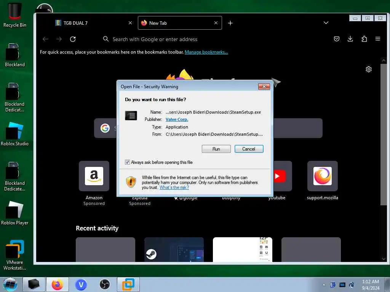Select the Blockland Dedicate... desktop shortcut

(15, 176)
